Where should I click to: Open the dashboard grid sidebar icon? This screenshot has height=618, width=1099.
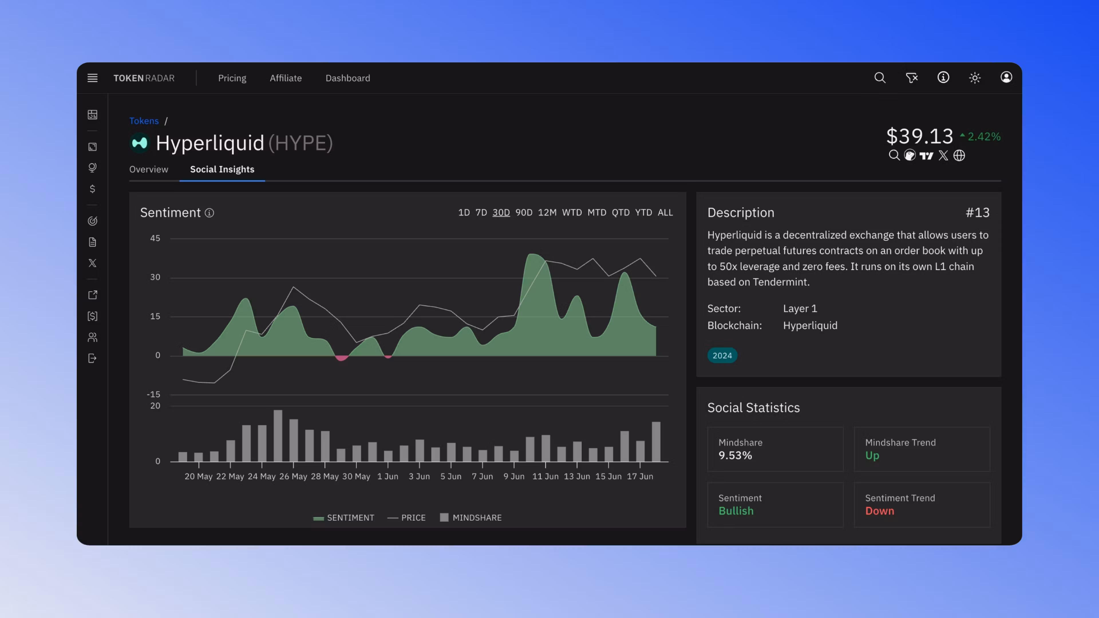click(92, 115)
